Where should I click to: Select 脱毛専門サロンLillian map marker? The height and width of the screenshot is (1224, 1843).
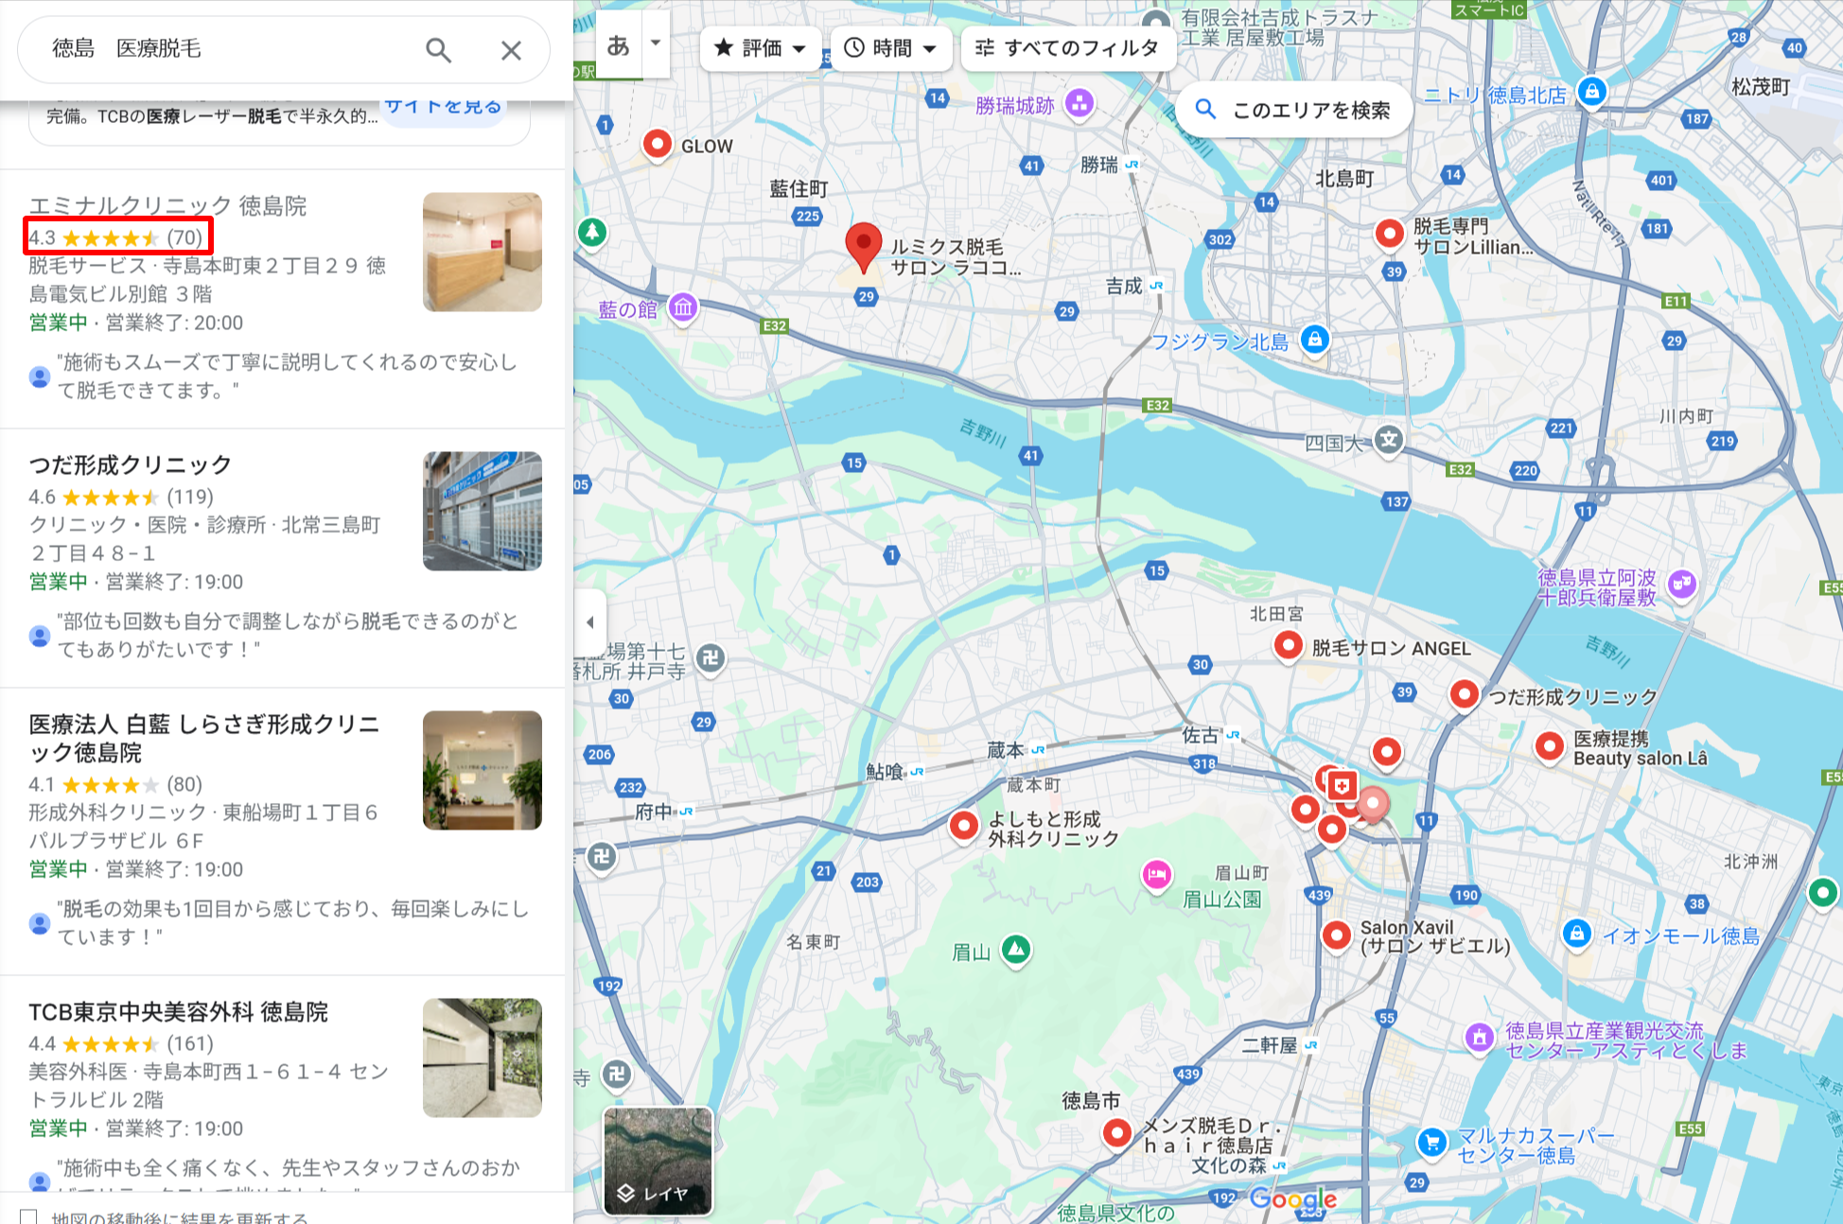click(1389, 233)
